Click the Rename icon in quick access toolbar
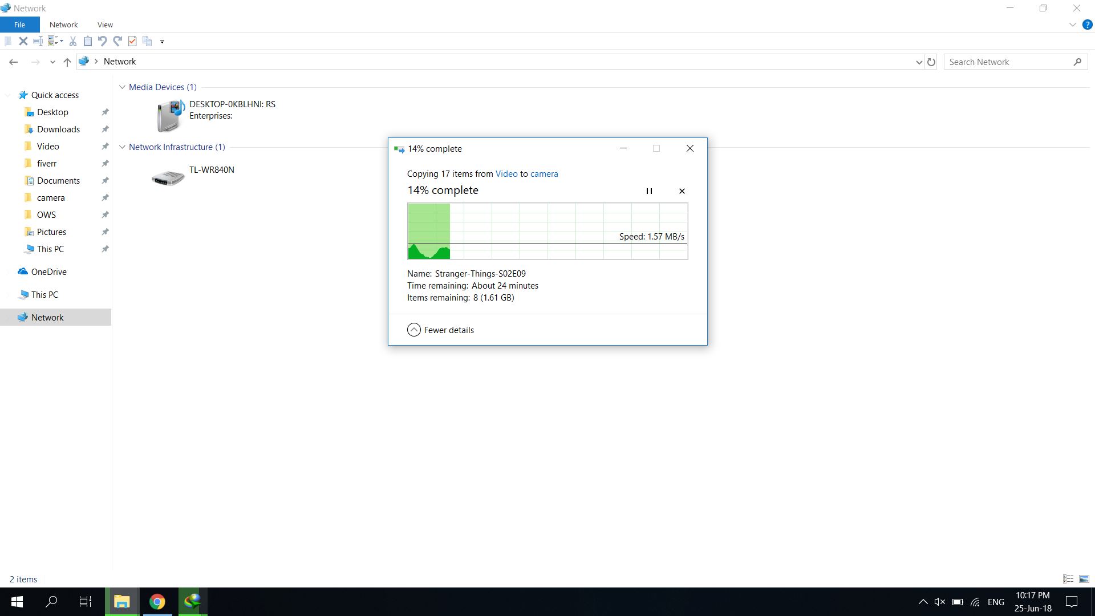 pos(38,41)
